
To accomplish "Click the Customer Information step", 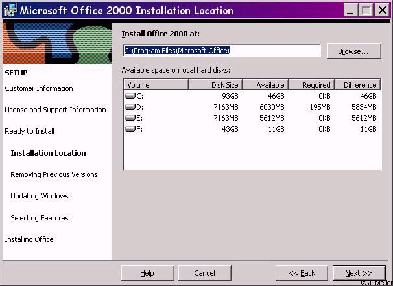I will 39,88.
